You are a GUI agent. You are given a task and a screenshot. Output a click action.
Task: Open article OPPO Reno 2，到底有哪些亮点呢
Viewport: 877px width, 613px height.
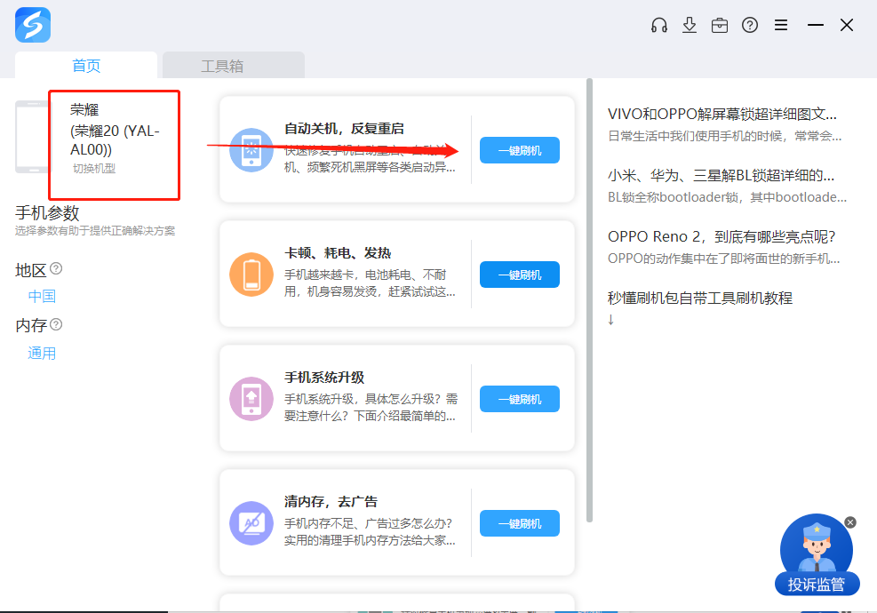tap(722, 236)
